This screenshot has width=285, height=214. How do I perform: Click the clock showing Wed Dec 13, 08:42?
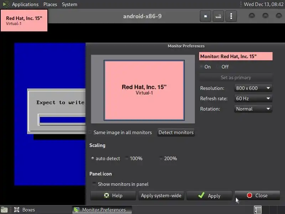264,4
